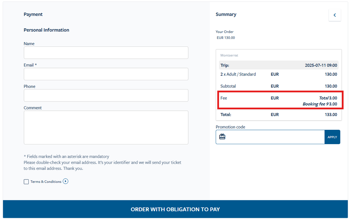Click ORDER WITH OBLIGATION TO PAY button

pos(175,209)
